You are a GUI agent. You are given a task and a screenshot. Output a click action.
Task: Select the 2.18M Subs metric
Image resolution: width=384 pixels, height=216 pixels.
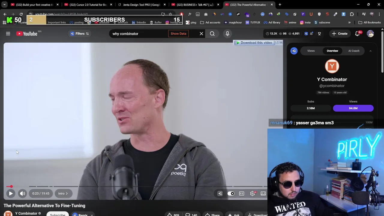(x=311, y=108)
